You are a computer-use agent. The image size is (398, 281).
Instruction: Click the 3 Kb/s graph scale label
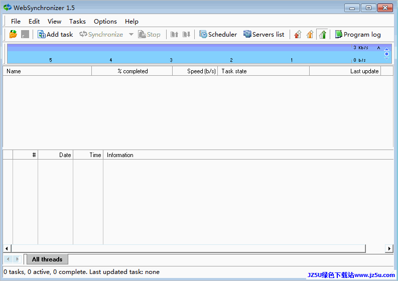pos(361,48)
